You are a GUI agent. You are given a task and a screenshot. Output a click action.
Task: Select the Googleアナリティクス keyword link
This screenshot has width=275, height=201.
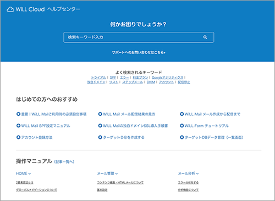168,77
